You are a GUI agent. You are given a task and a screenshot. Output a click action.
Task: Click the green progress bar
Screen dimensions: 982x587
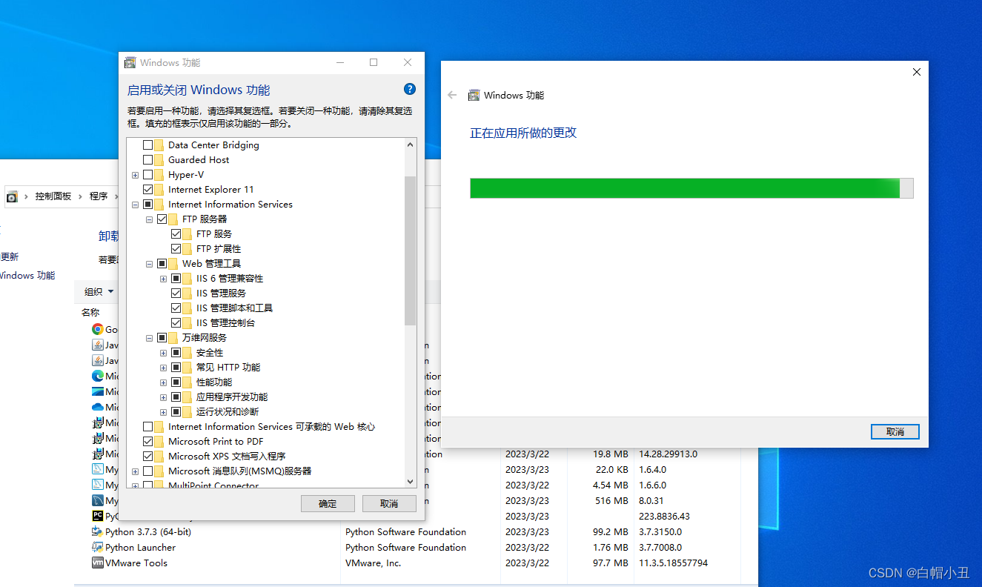pos(685,188)
